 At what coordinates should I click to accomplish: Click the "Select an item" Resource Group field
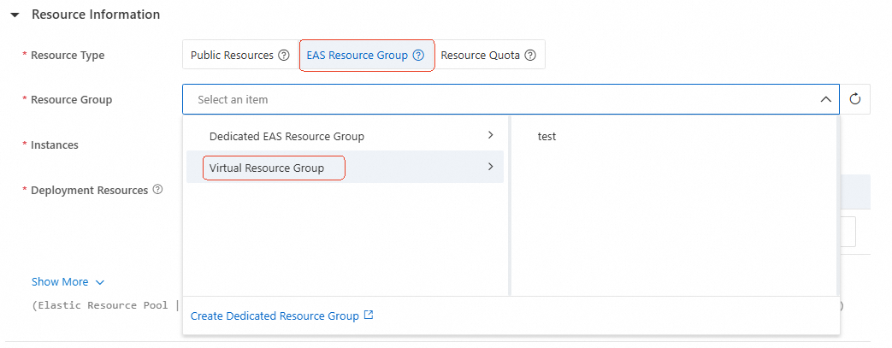click(496, 100)
